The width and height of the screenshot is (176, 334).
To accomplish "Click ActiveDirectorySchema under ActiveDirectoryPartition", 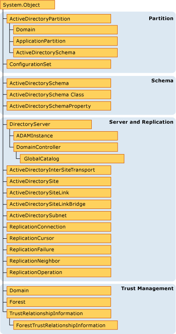I will coord(65,52).
